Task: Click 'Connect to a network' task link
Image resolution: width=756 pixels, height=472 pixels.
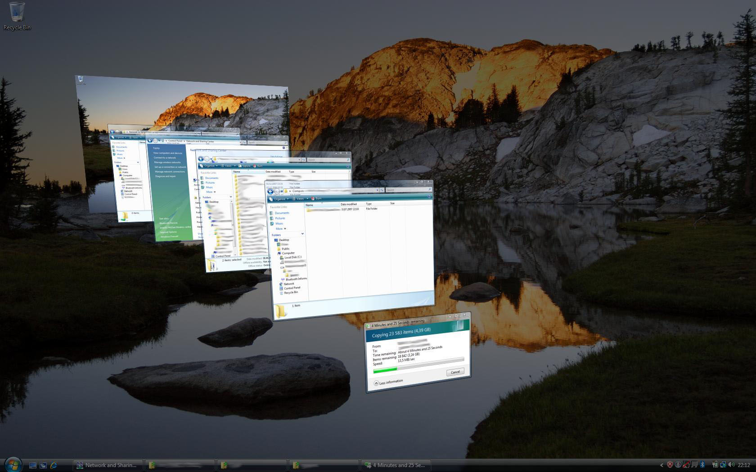Action: [165, 158]
